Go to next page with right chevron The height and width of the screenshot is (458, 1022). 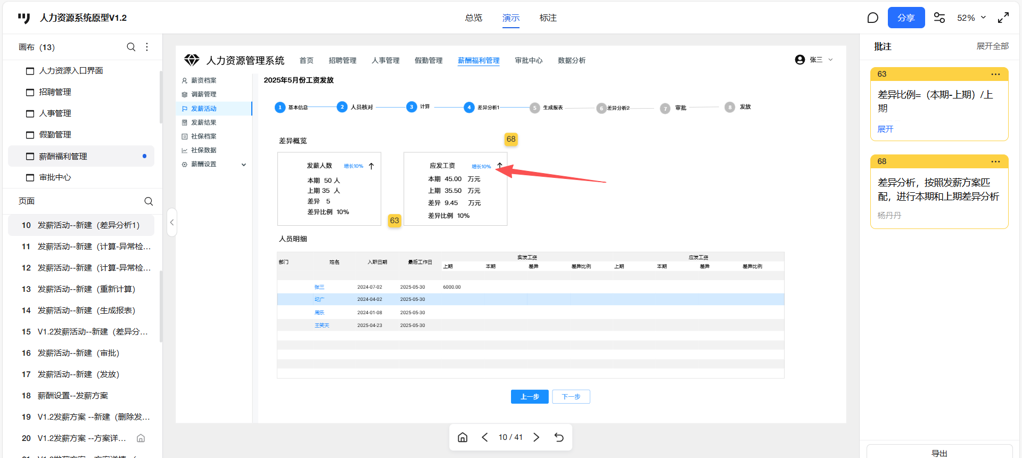[537, 437]
